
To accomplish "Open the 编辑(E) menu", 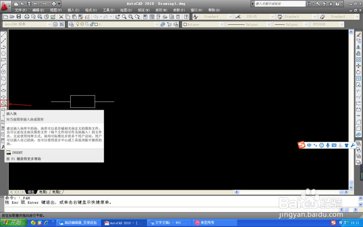I will (38, 10).
